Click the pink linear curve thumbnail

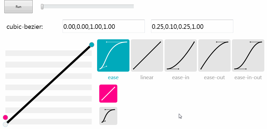tap(108, 94)
